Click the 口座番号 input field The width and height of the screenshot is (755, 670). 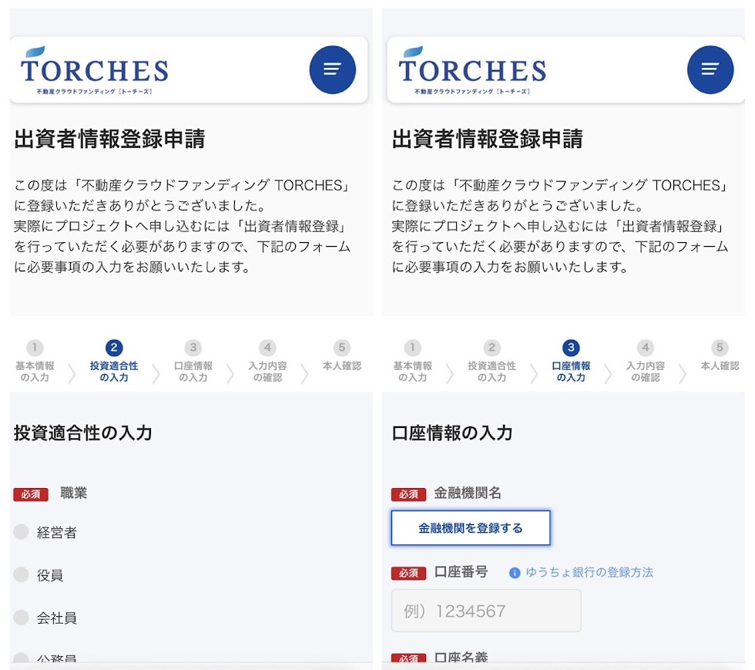coord(485,611)
